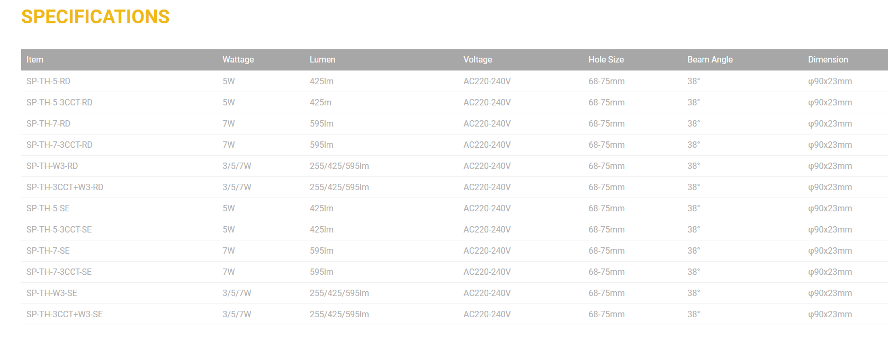Click the Hole Size column header
Screen dimensions: 888x340
606,60
